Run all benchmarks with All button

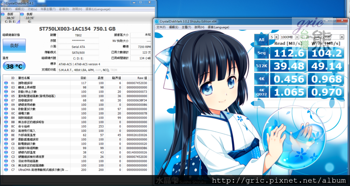[x=261, y=40]
